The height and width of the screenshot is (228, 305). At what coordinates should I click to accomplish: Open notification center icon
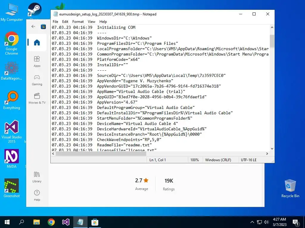click(x=296, y=222)
